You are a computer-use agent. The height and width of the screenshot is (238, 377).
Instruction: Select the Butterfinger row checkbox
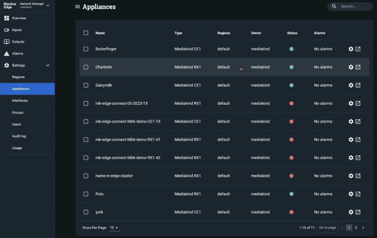(x=86, y=49)
